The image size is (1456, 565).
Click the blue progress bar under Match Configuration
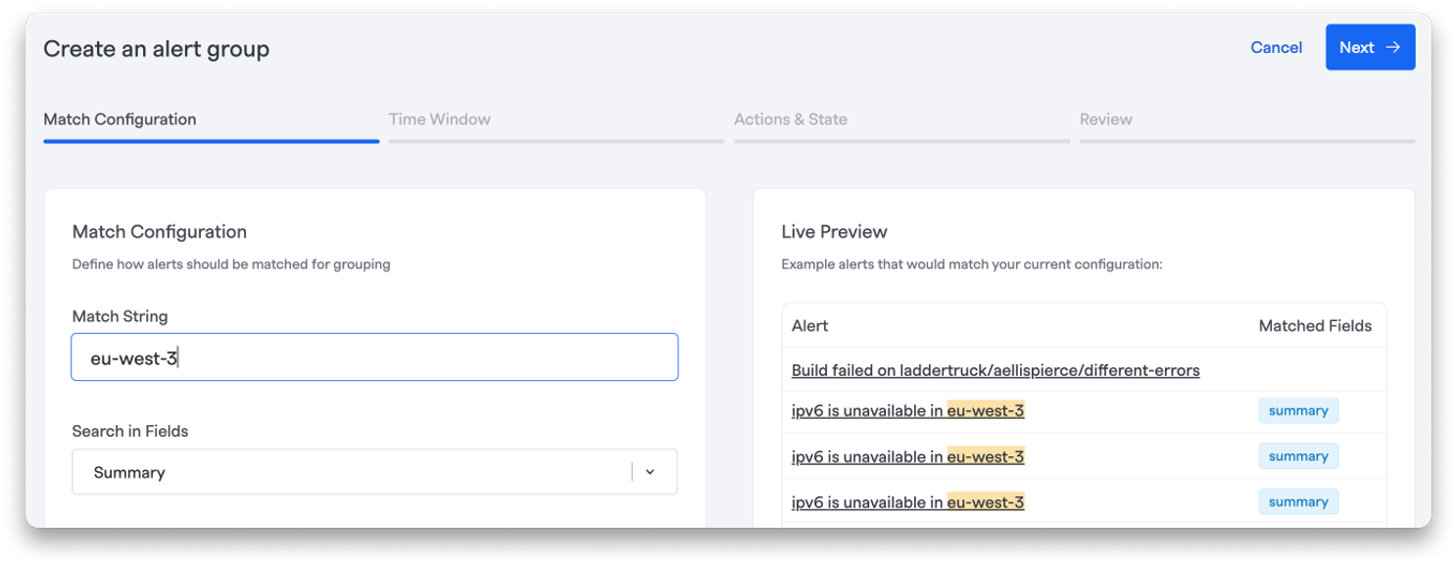click(211, 141)
